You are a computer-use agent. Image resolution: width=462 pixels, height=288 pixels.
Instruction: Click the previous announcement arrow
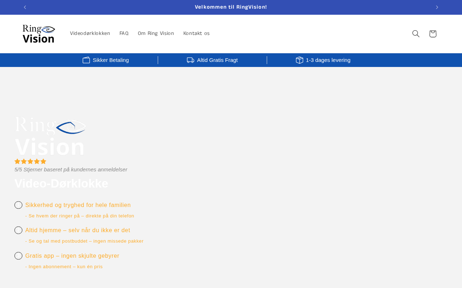25,7
